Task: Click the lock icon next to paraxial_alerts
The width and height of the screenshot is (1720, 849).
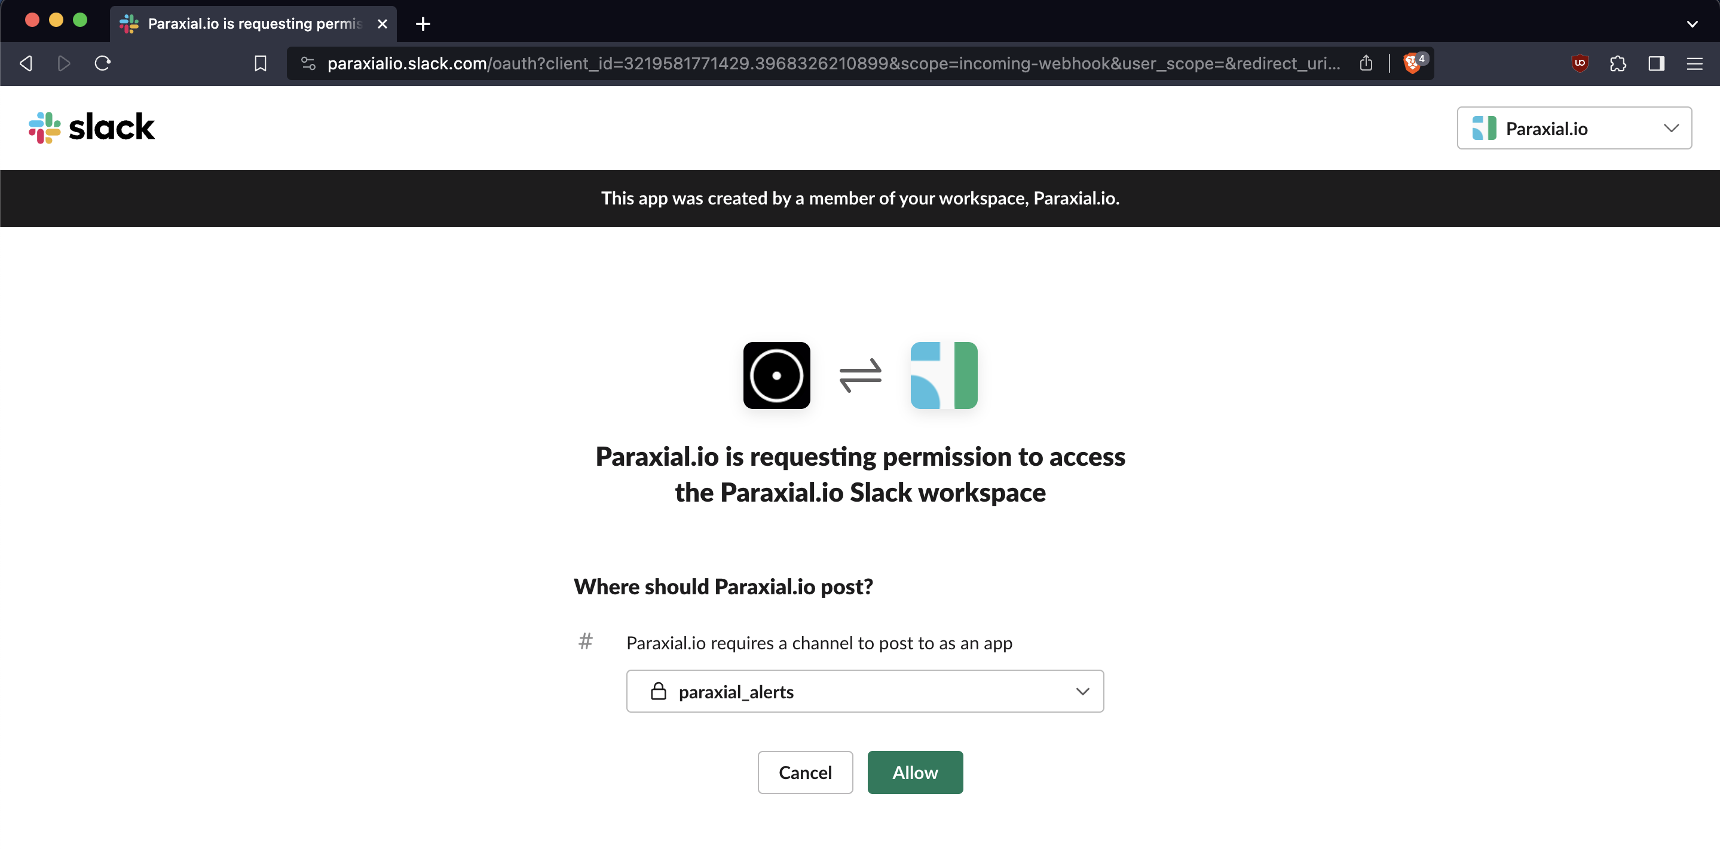Action: pos(658,691)
